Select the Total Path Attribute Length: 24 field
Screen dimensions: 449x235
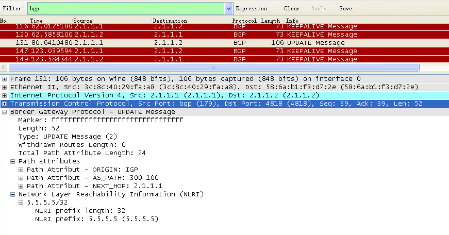(82, 153)
